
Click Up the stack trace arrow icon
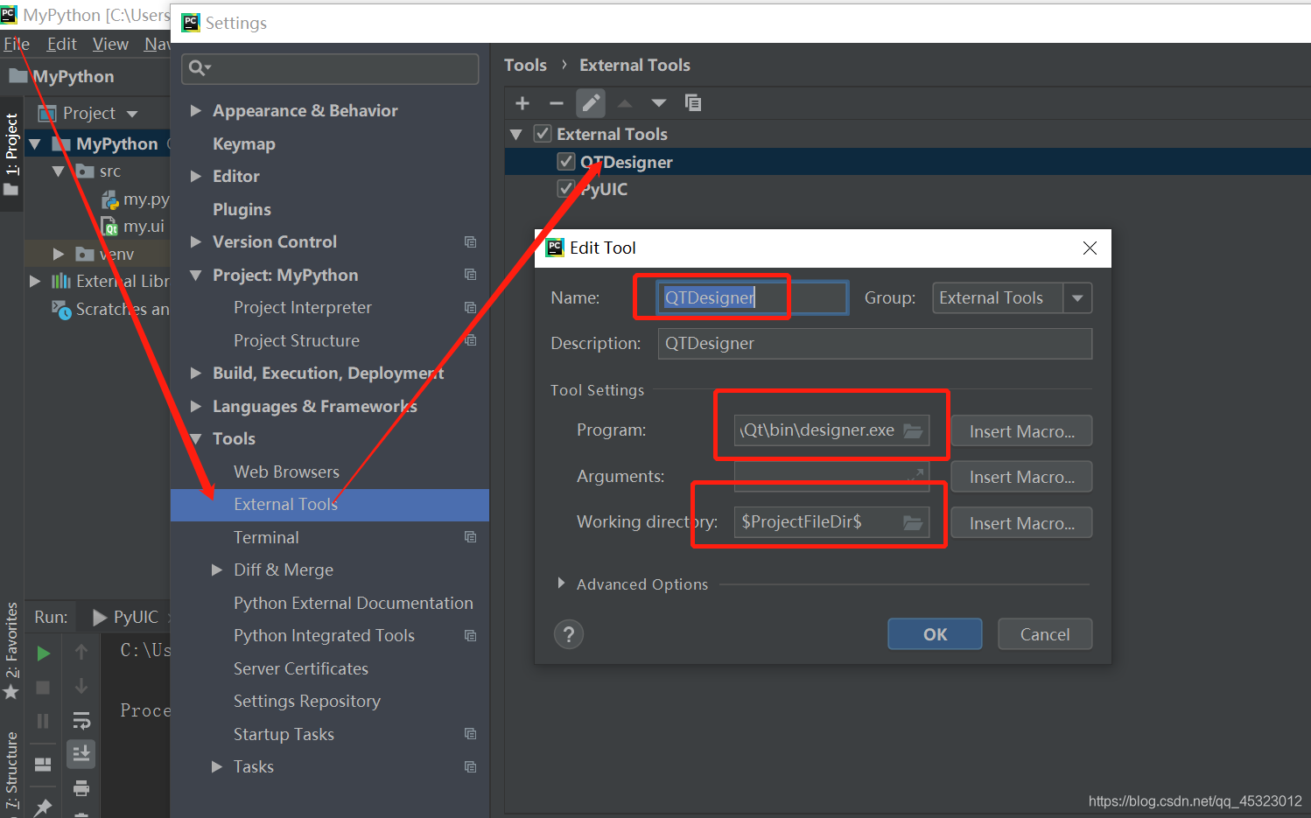tap(81, 652)
